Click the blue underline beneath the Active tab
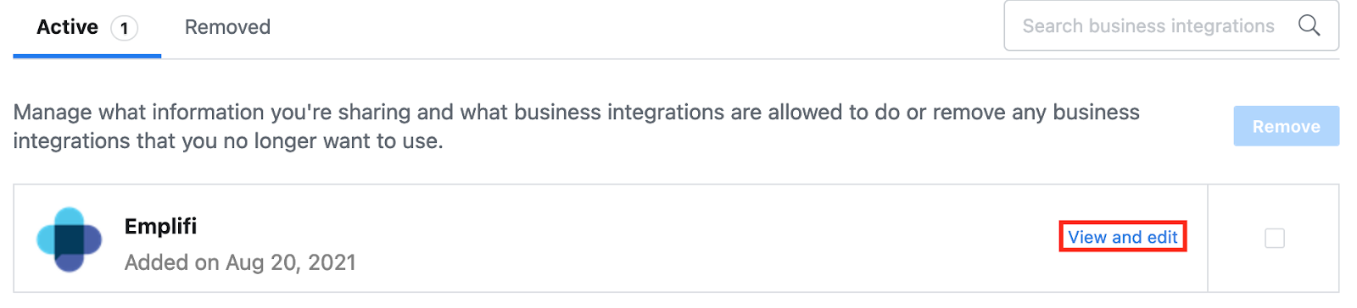The width and height of the screenshot is (1357, 308). click(87, 56)
